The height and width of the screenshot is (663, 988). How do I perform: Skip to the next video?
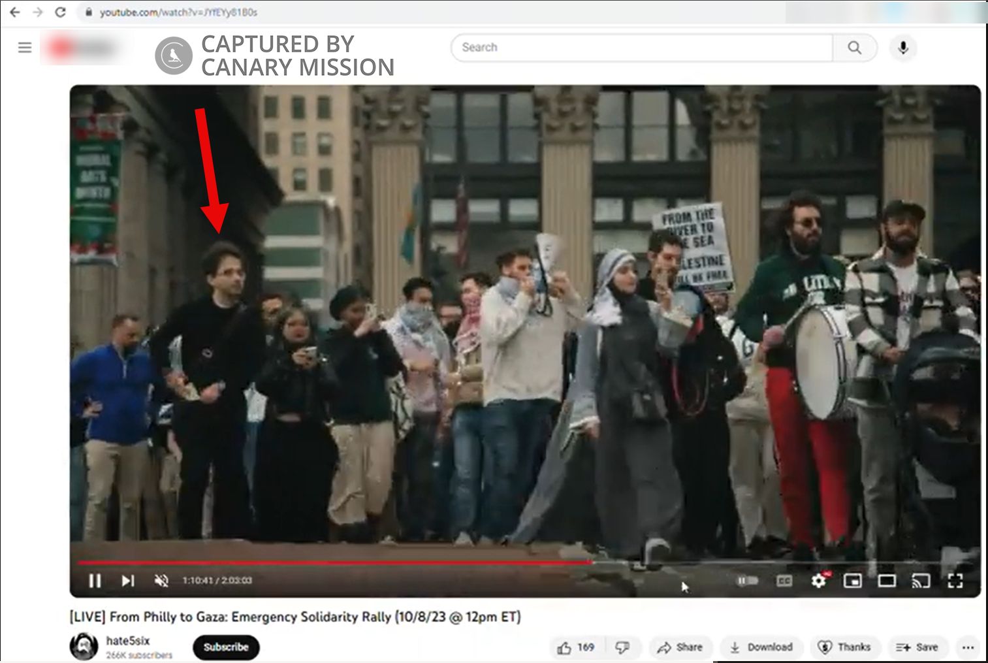click(128, 581)
